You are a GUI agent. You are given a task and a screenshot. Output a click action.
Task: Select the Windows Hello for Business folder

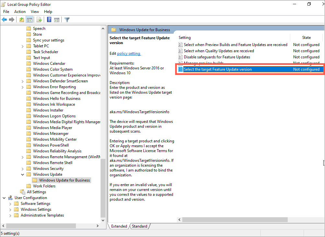coord(56,99)
